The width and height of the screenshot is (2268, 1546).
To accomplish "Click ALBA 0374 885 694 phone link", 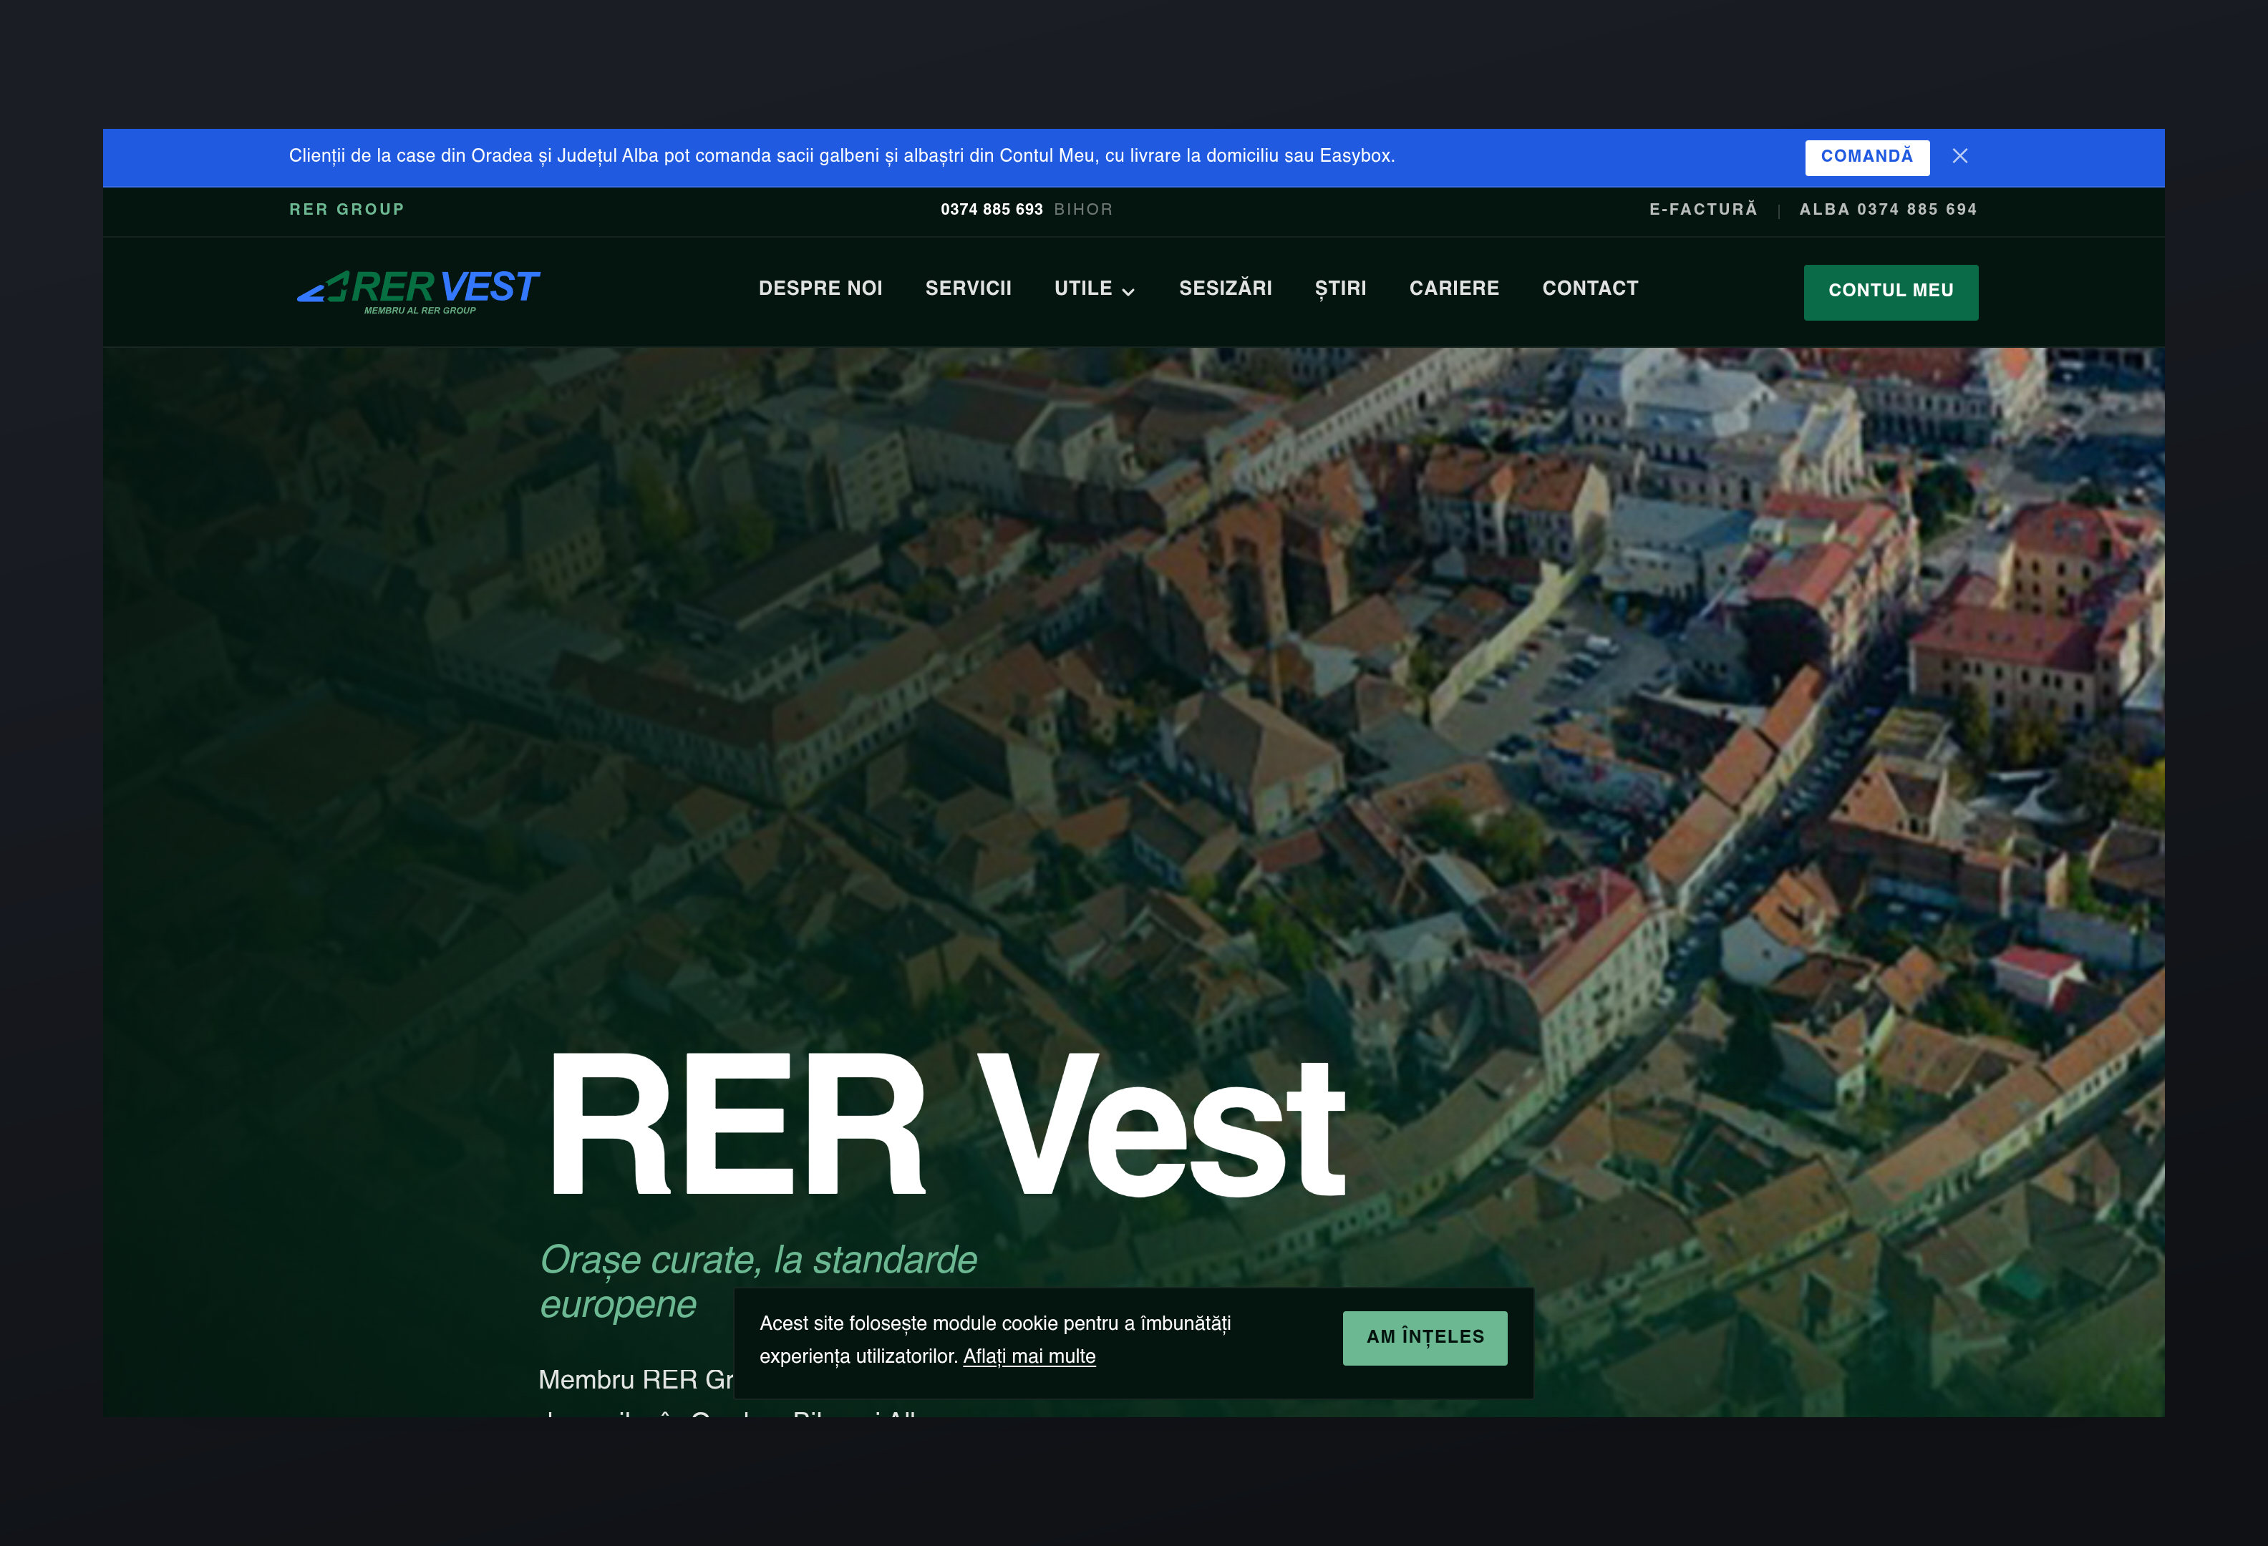I will (x=1889, y=210).
